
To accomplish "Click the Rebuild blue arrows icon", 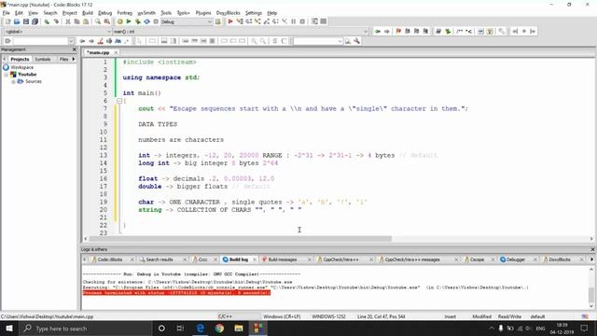I will [146, 21].
